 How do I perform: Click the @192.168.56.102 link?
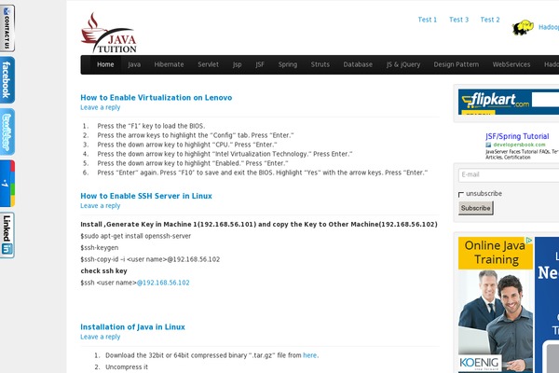click(x=163, y=283)
